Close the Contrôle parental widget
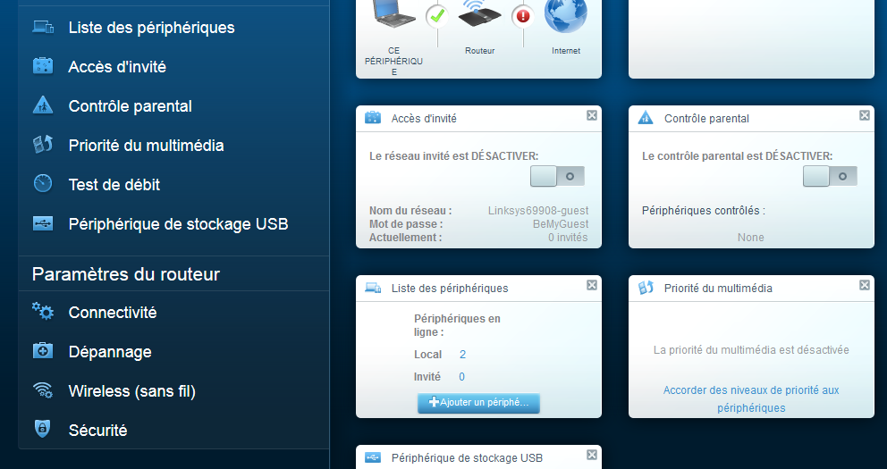This screenshot has width=887, height=469. tap(865, 116)
